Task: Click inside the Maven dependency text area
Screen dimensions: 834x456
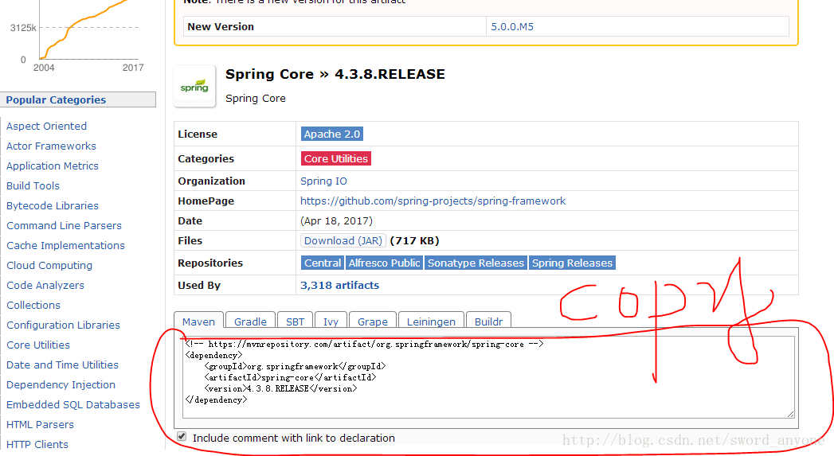Action: pyautogui.click(x=489, y=377)
